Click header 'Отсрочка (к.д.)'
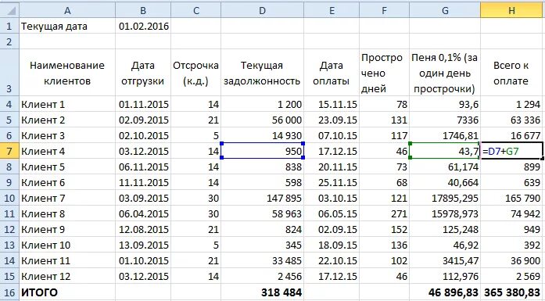 196,73
